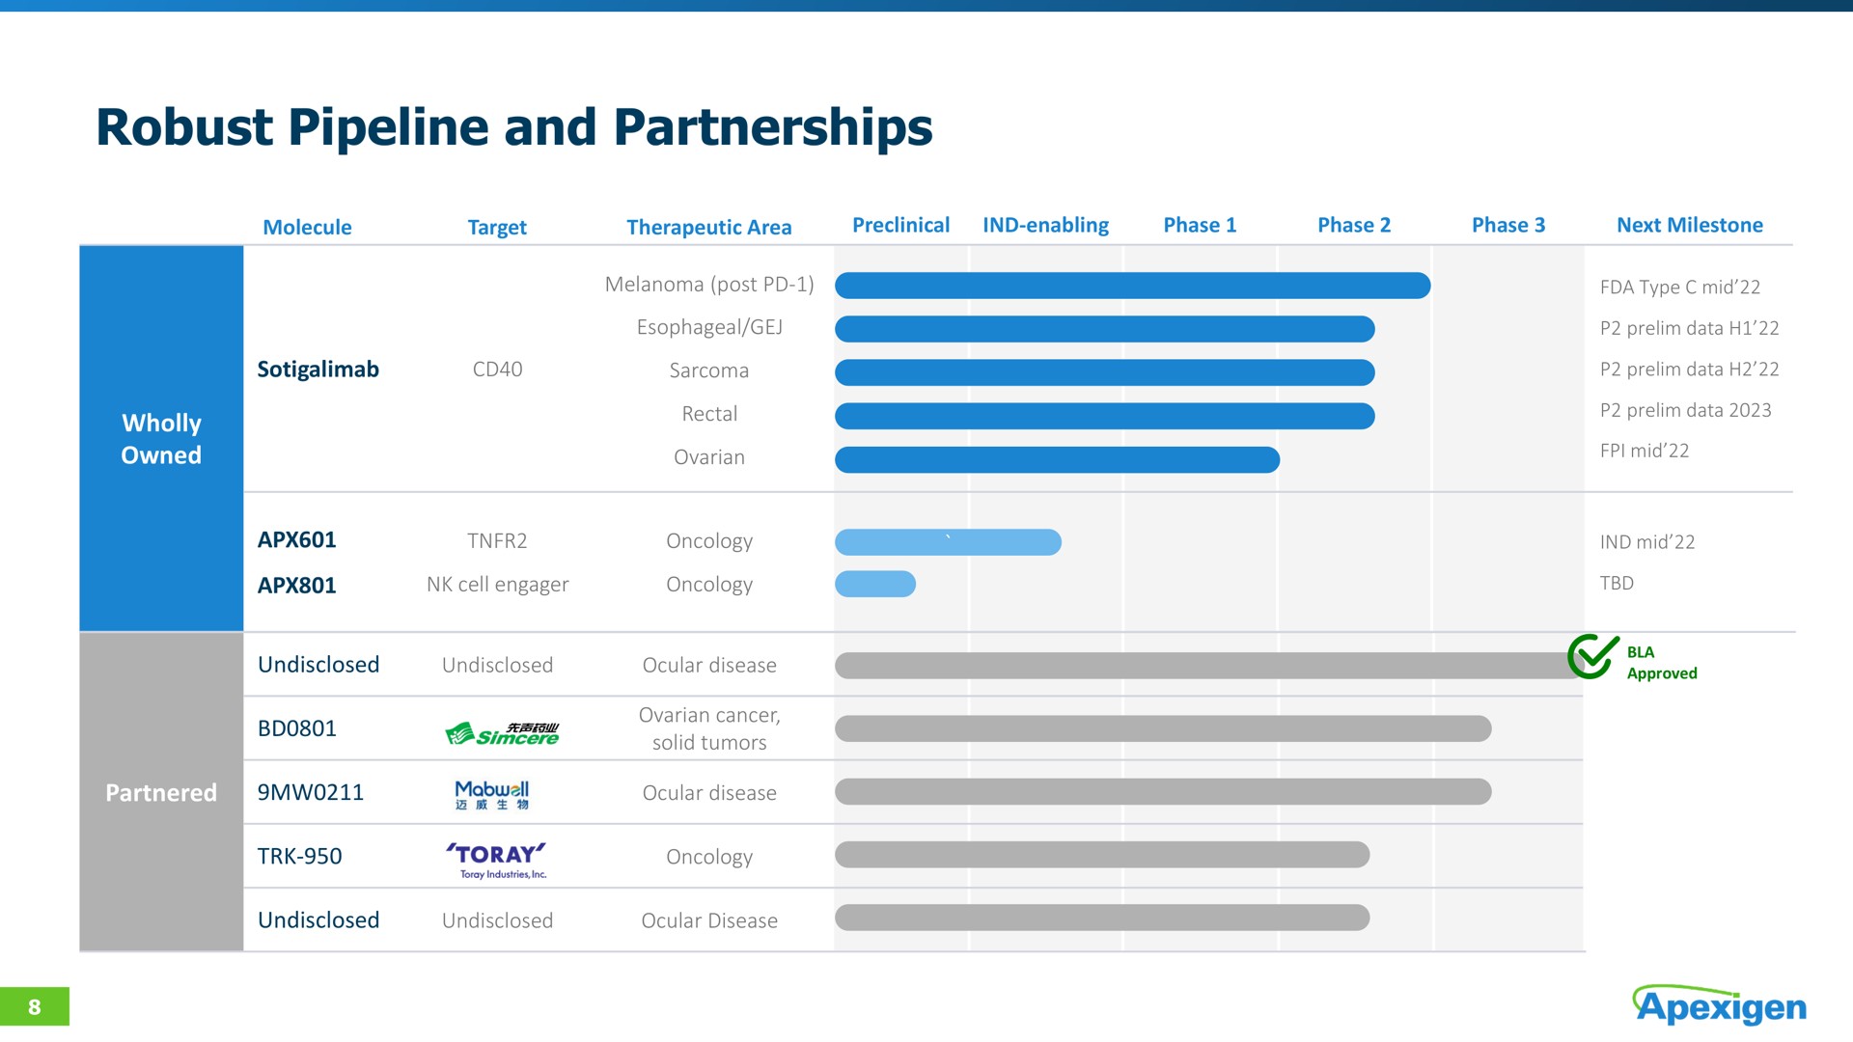Click the 9MW0211 molecule name
Screen dimensions: 1853x1042
[x=310, y=792]
